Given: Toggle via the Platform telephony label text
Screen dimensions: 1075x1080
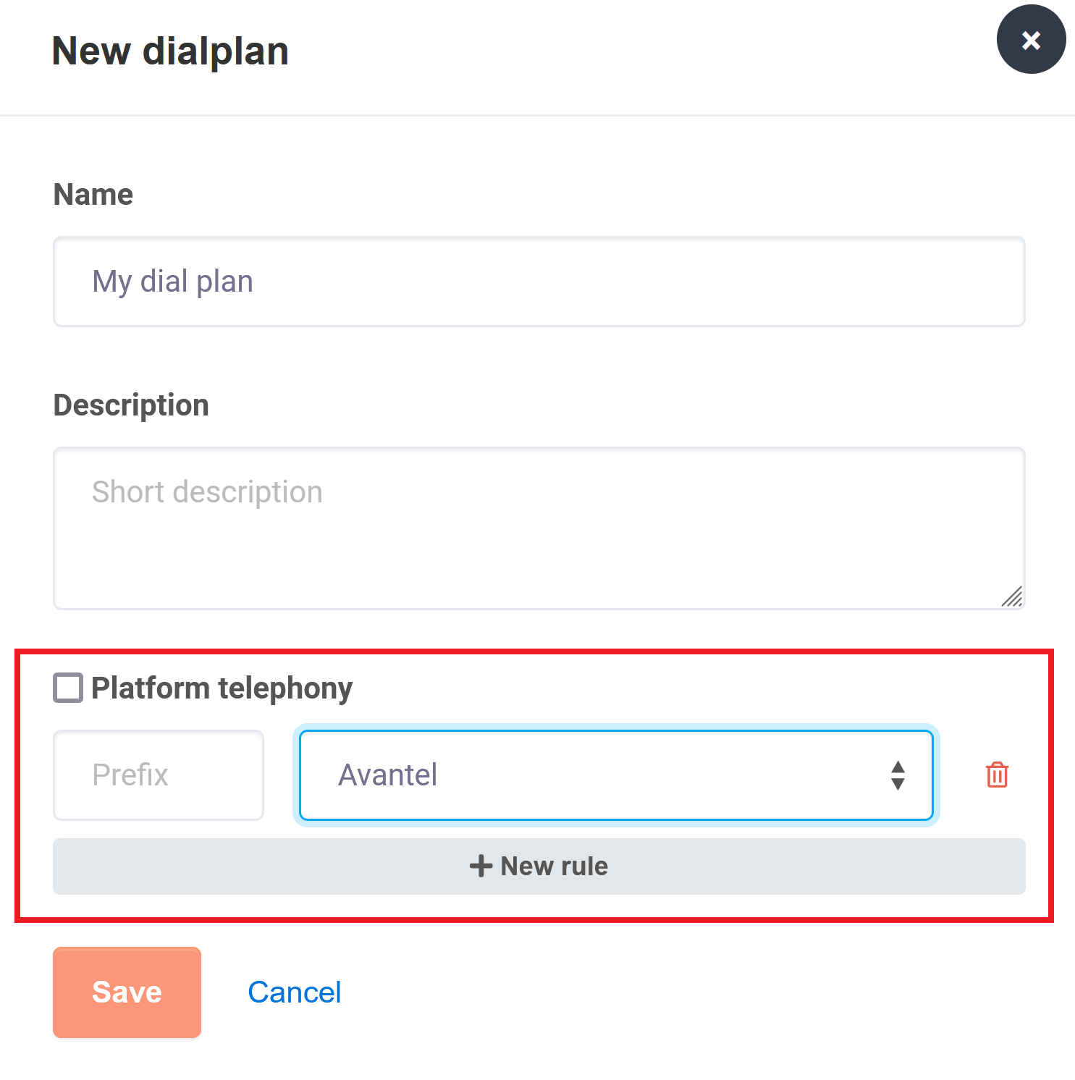Looking at the screenshot, I should tap(222, 688).
